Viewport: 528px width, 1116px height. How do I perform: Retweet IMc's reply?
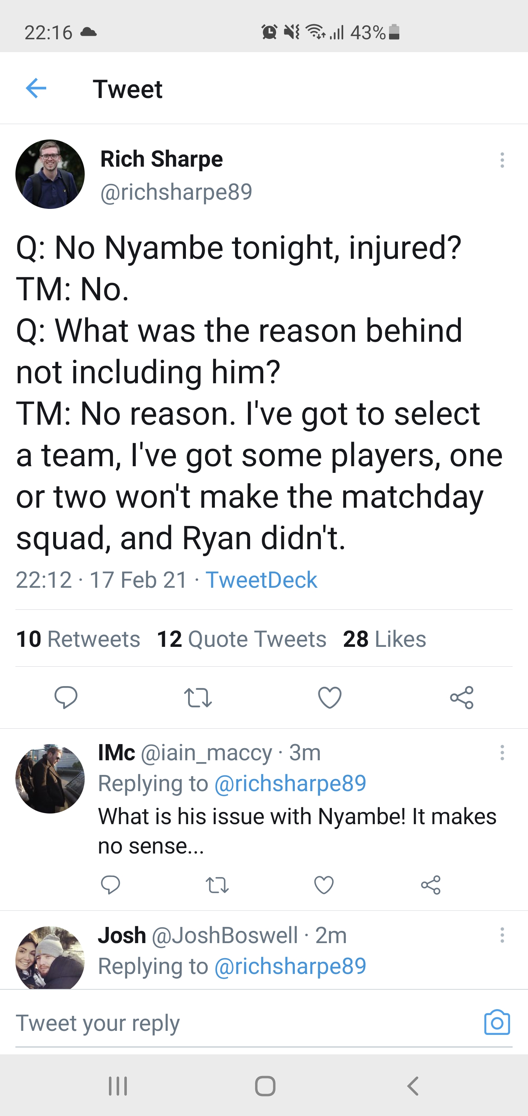click(x=217, y=885)
